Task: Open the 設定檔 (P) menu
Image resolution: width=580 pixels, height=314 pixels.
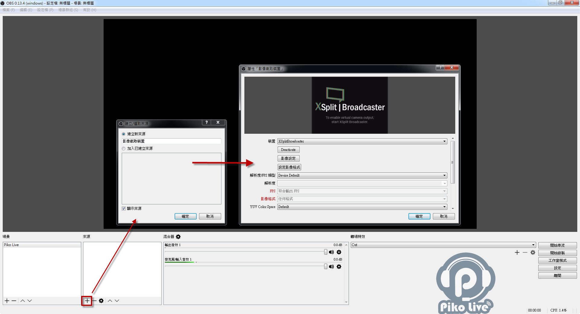Action: pos(45,10)
